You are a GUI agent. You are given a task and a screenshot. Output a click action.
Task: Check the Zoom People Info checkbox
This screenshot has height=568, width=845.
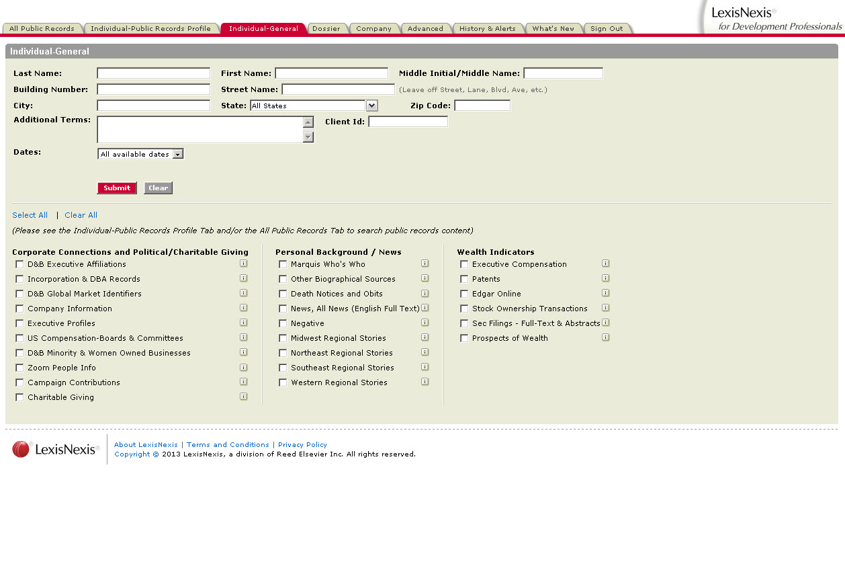pyautogui.click(x=19, y=368)
